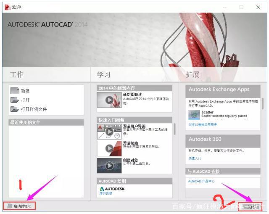Click the 最近使用的文件 header
The height and width of the screenshot is (214, 269).
46,122
